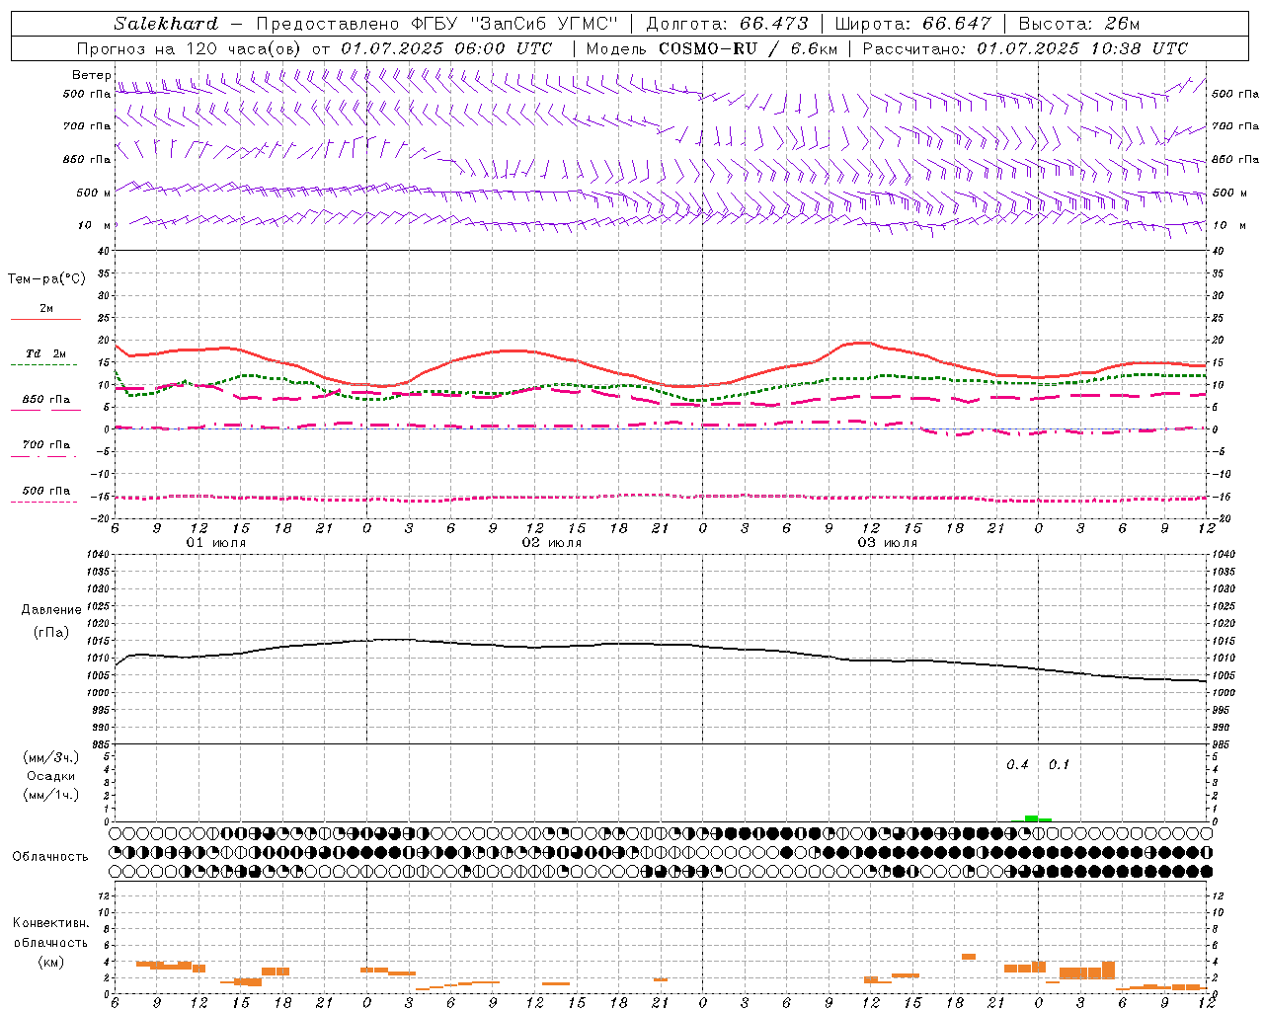Viewport: 1264px width, 1011px height.
Task: Click the 500 гПа temperature legend entry
Action: pyautogui.click(x=45, y=490)
